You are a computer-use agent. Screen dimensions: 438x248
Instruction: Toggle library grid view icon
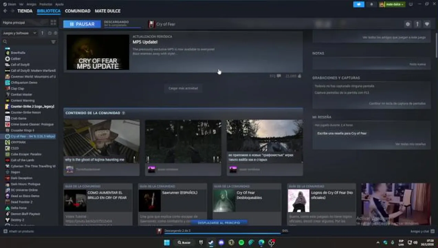53,22
